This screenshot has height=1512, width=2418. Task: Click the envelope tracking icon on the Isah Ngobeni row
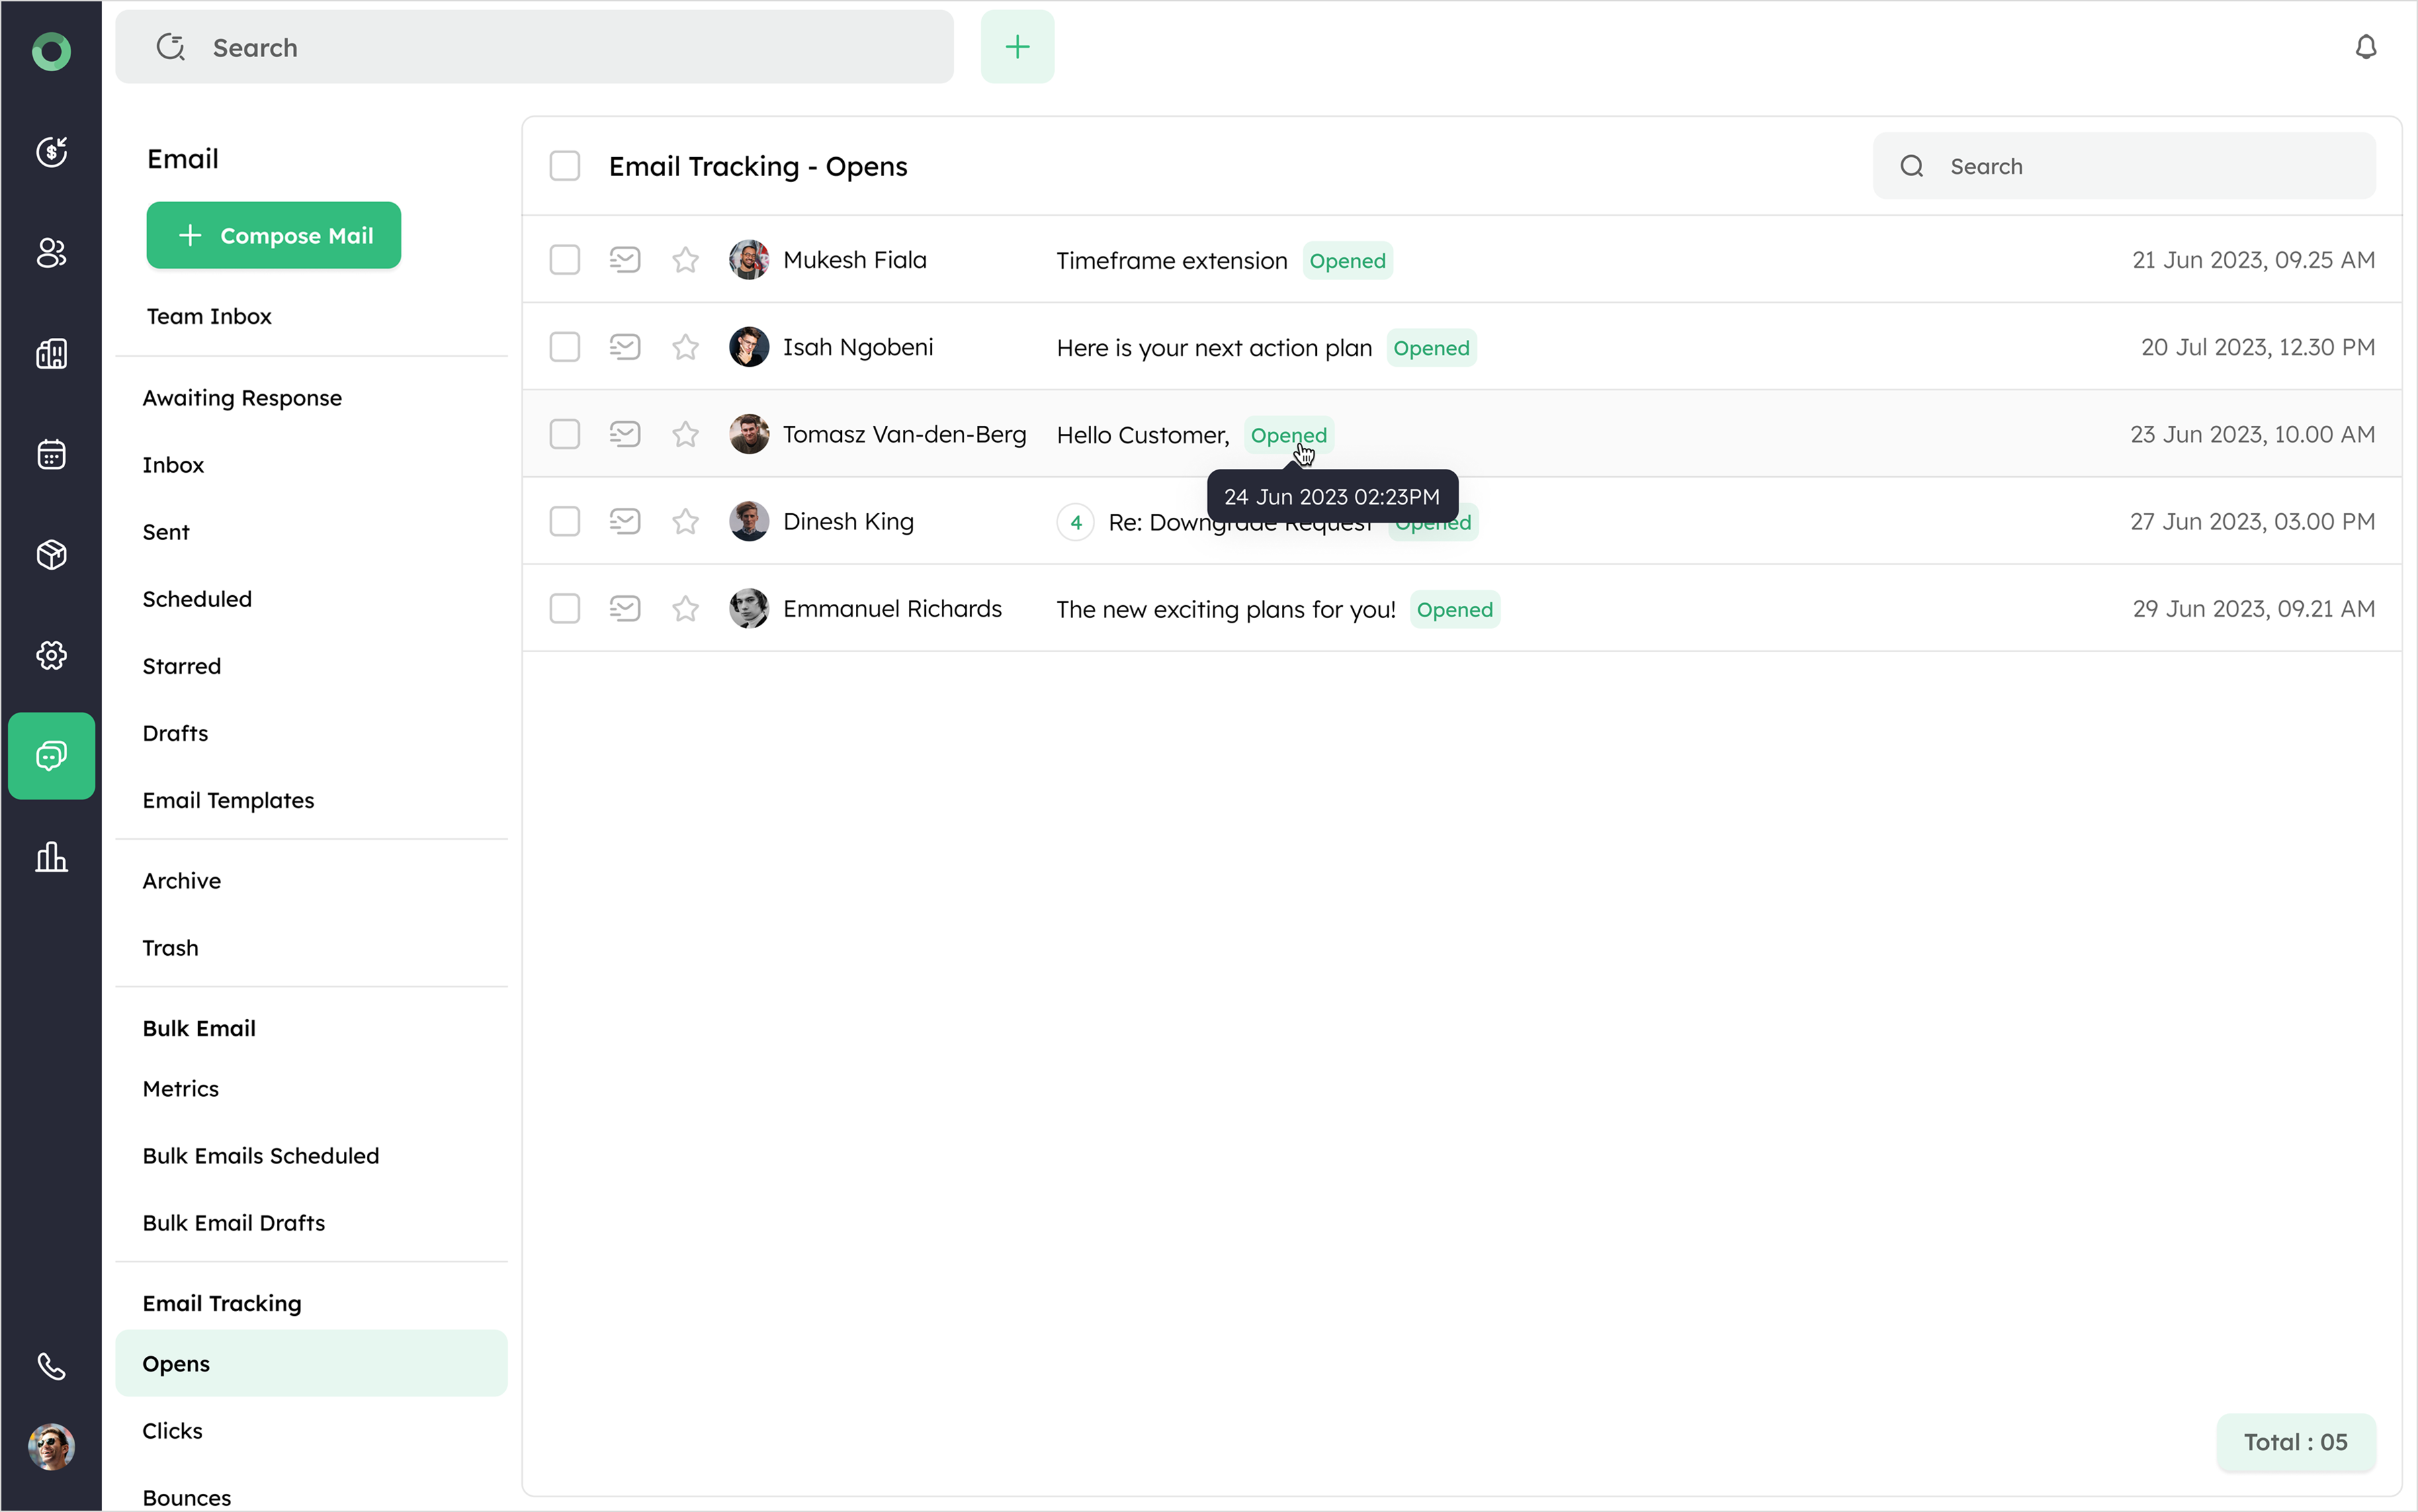pos(625,347)
